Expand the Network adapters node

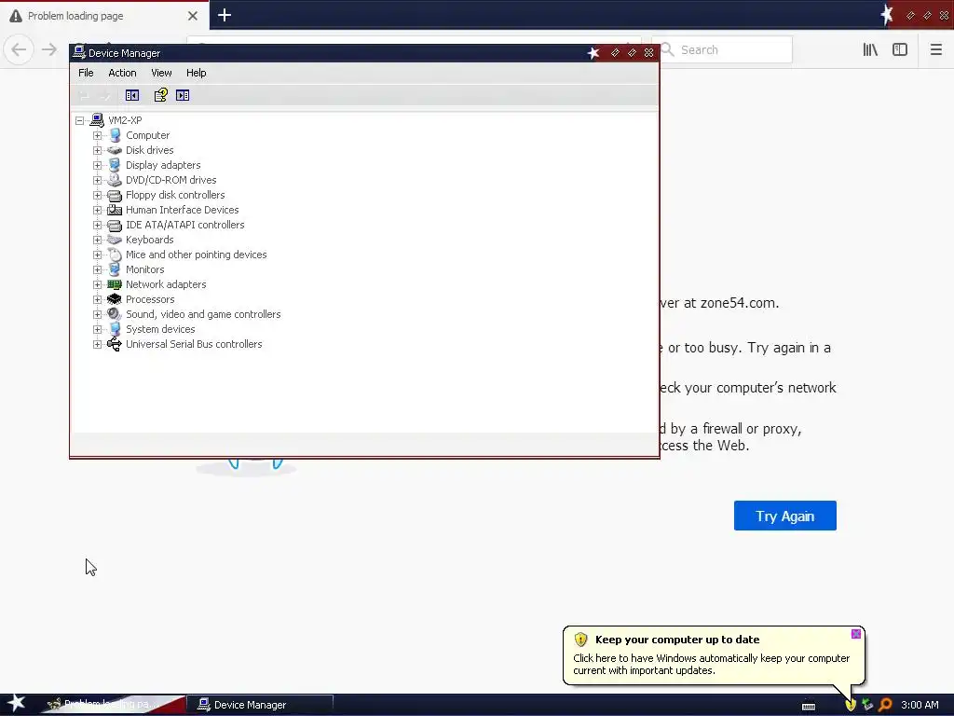coord(97,284)
